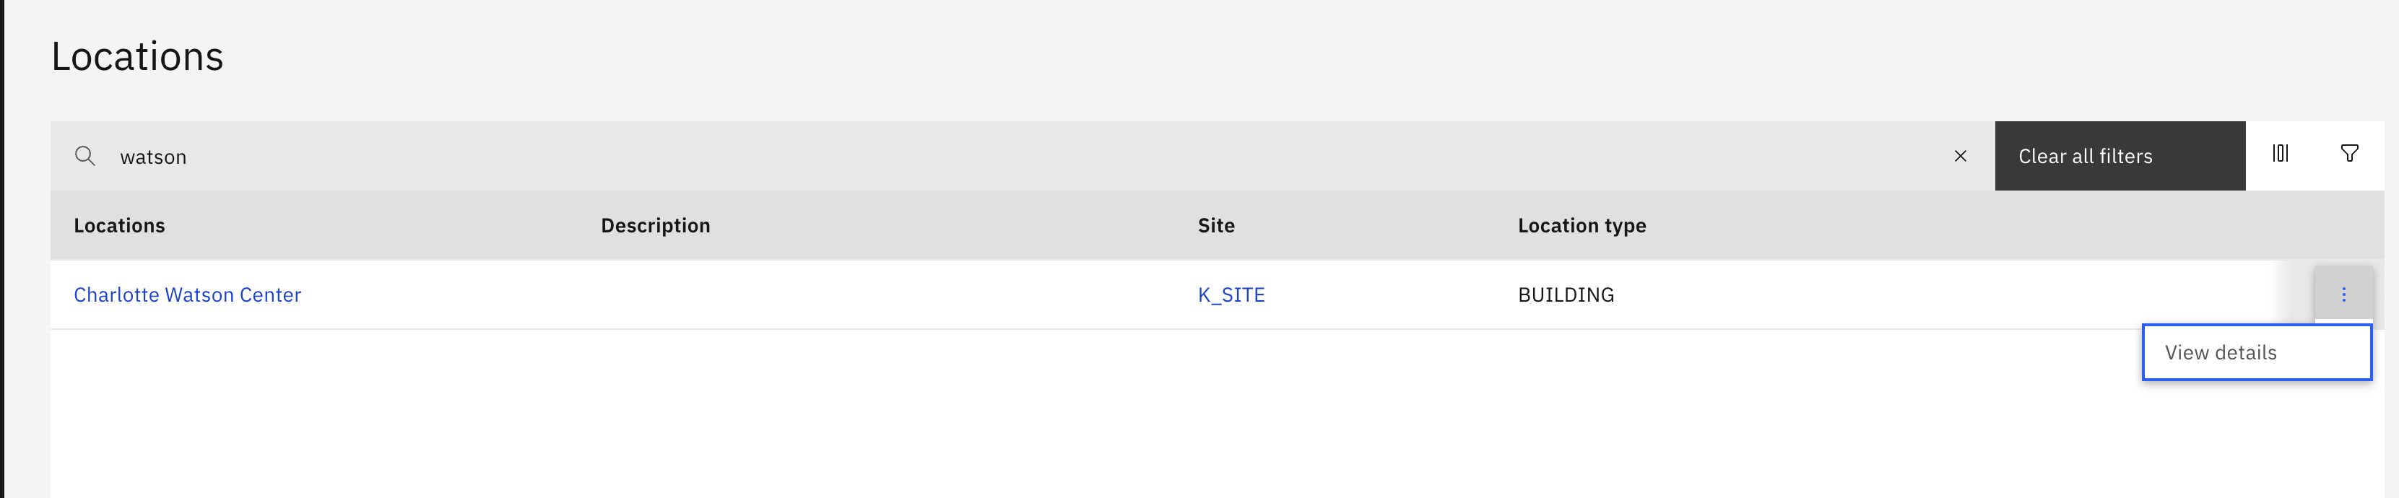Click the magnifying glass search icon
Viewport: 2399px width, 498px height.
point(84,155)
